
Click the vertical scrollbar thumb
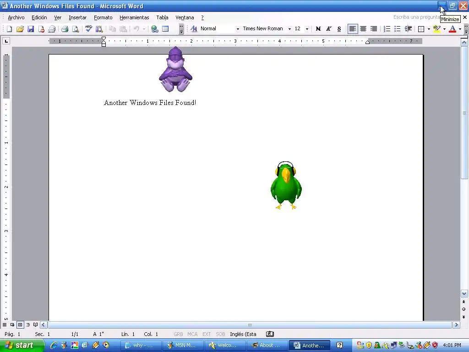point(464,113)
